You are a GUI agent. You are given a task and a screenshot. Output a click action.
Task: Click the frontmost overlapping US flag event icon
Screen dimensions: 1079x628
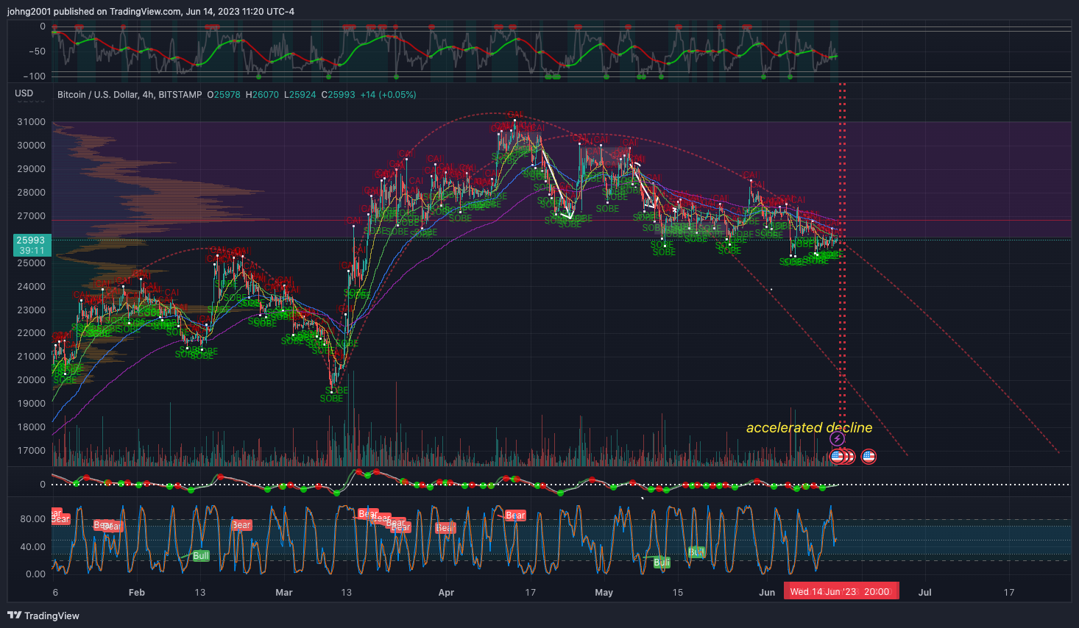tap(837, 457)
